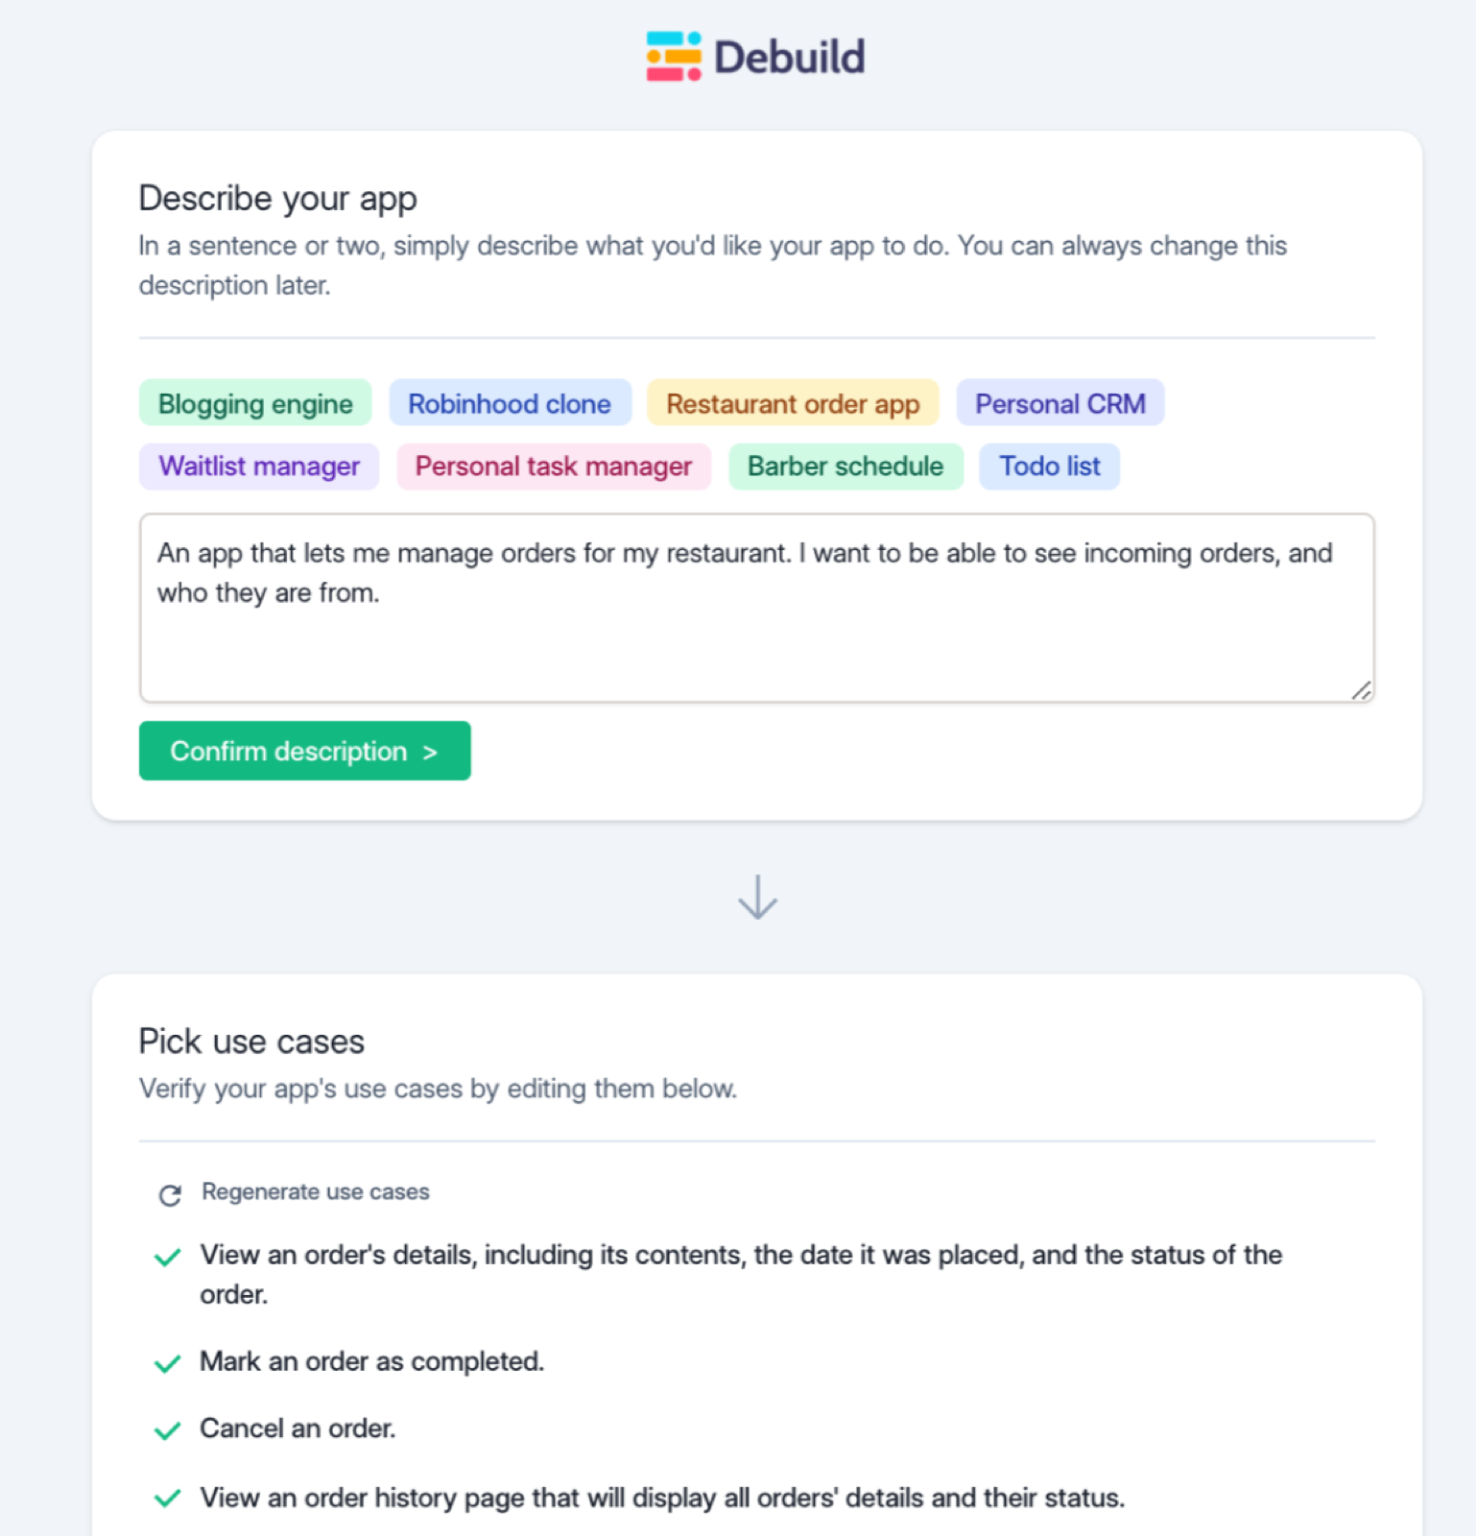The width and height of the screenshot is (1476, 1536).
Task: Pick the Barber schedule preset chip
Action: pyautogui.click(x=845, y=467)
